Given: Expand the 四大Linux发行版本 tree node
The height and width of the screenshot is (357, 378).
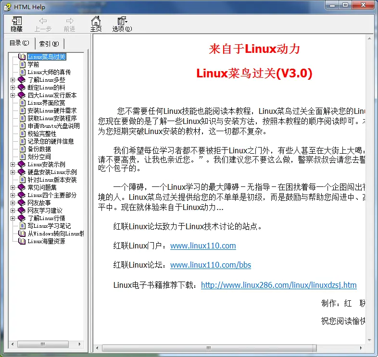Looking at the screenshot, I should click(13, 95).
